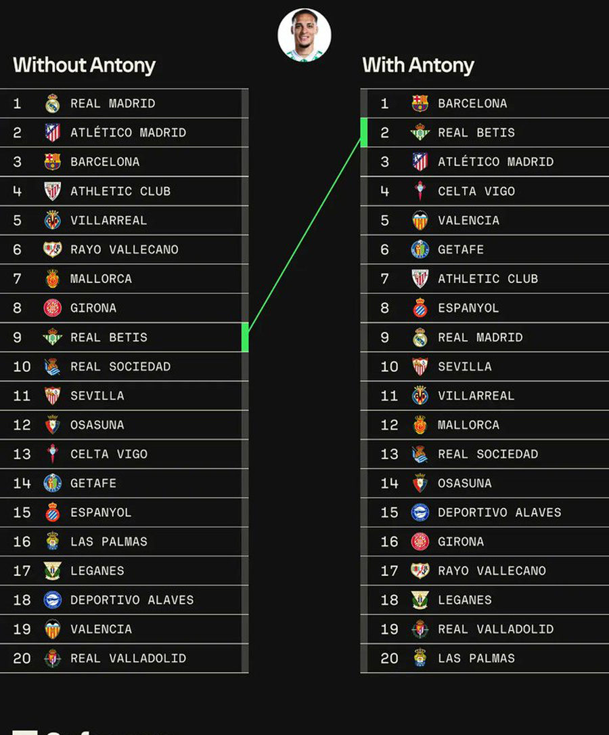Click Atlético Madrid row in Without Antony table

click(x=124, y=133)
